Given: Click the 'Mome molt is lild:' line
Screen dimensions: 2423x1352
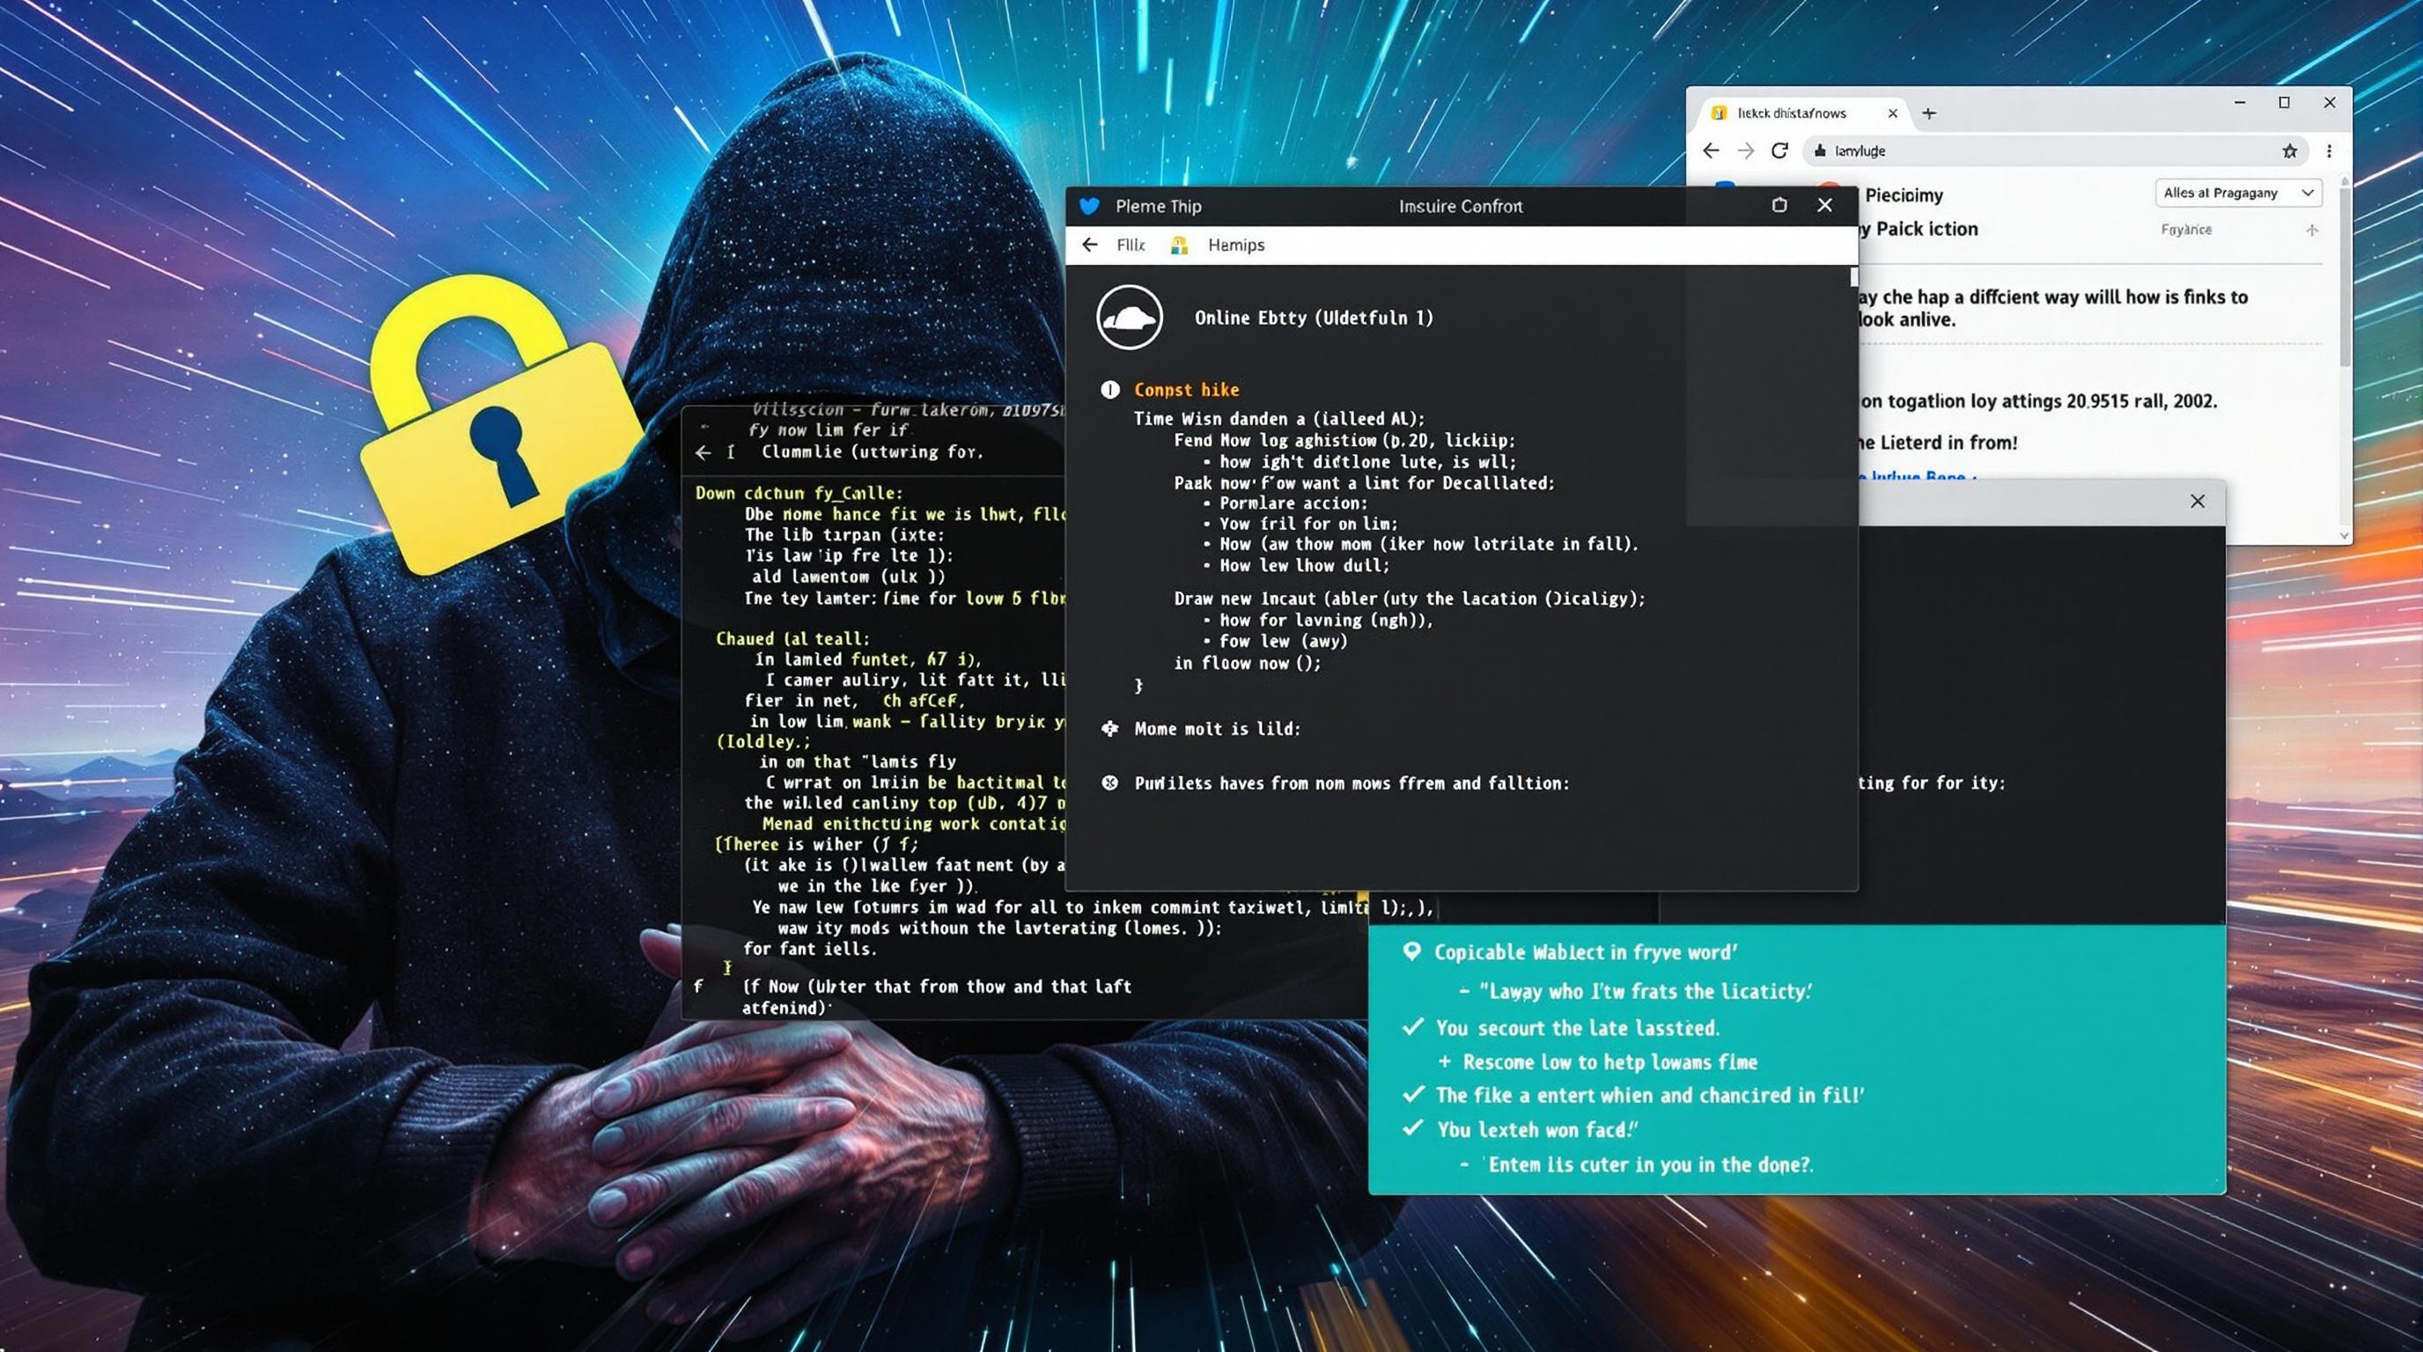Looking at the screenshot, I should [x=1217, y=729].
